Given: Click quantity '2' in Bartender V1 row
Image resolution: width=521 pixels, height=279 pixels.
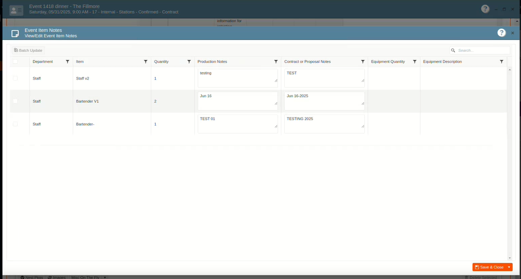Looking at the screenshot, I should pos(155,102).
